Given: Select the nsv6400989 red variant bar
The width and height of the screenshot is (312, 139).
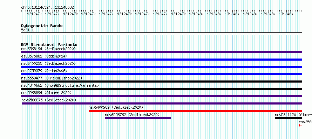Looking at the screenshot, I should [x=195, y=111].
